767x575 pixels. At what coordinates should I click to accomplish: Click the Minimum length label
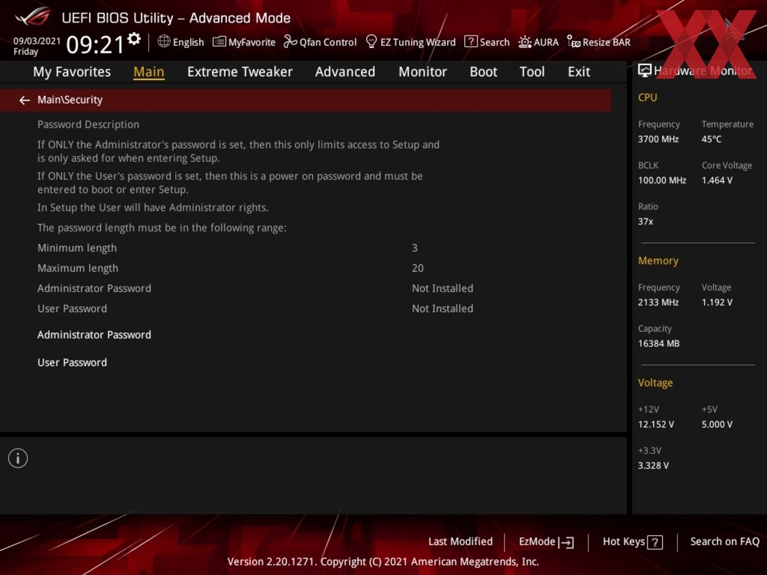(77, 248)
